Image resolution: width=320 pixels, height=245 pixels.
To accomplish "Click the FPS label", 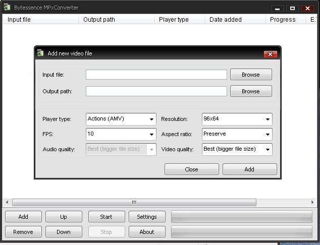I will (48, 134).
